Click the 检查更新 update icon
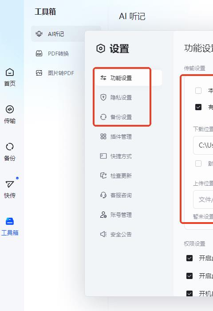This screenshot has height=311, width=213. (x=103, y=175)
